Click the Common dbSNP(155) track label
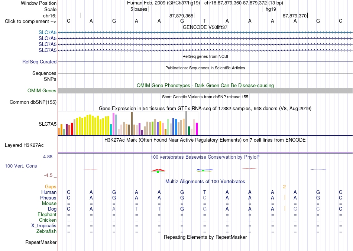 (33, 102)
